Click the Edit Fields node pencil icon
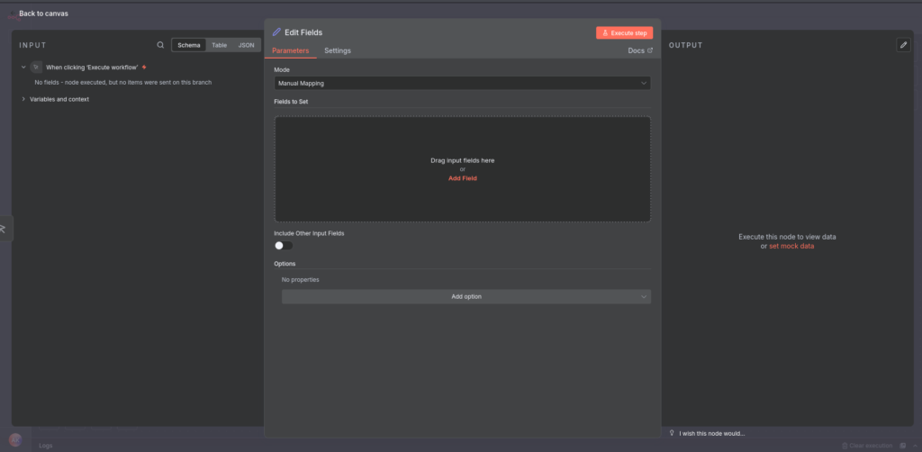Viewport: 922px width, 452px height. click(277, 32)
